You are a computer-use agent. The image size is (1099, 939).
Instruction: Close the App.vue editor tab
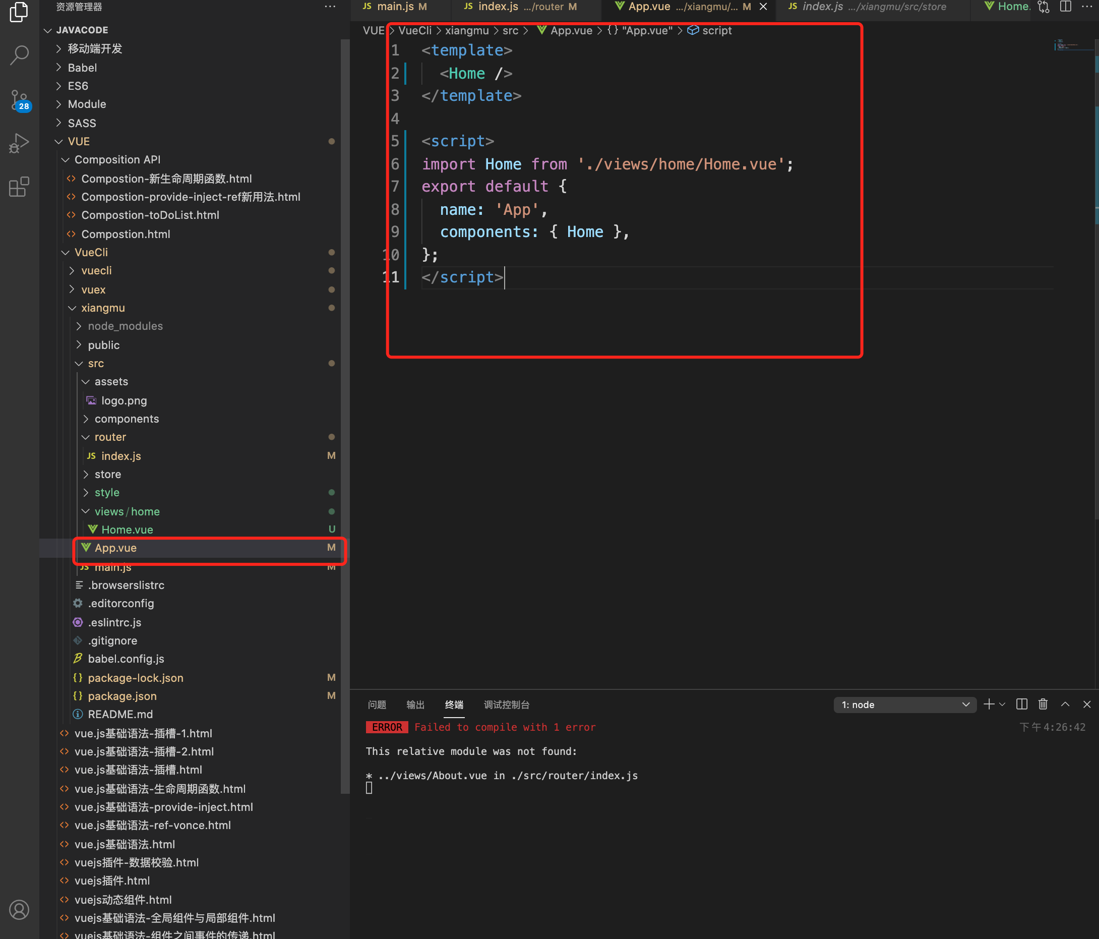pyautogui.click(x=763, y=7)
